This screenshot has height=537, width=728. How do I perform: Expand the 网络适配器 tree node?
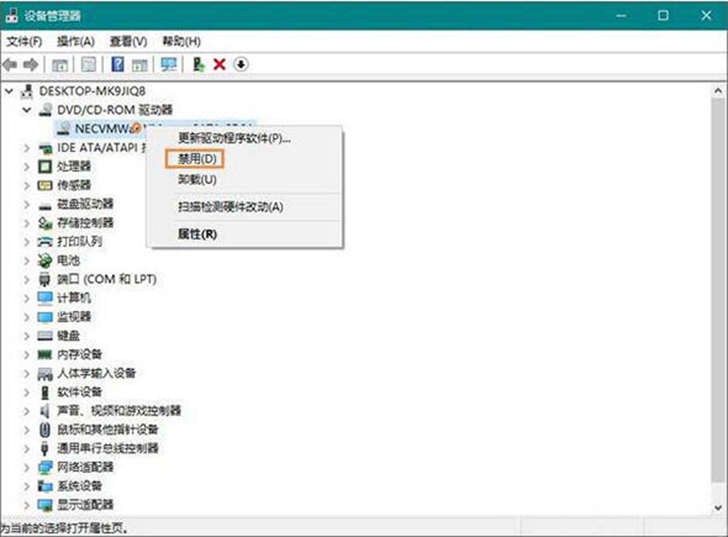pos(26,467)
